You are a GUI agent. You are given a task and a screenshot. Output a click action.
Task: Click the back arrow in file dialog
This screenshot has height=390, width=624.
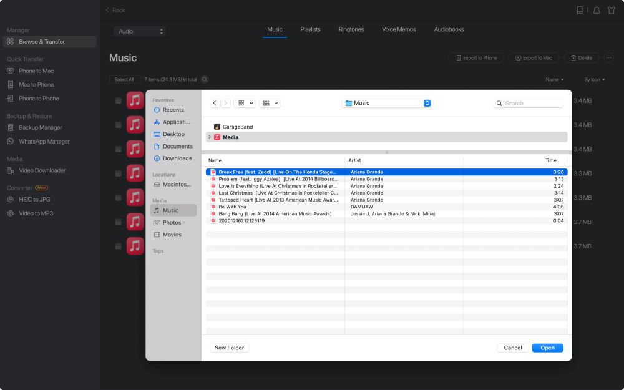coord(215,103)
